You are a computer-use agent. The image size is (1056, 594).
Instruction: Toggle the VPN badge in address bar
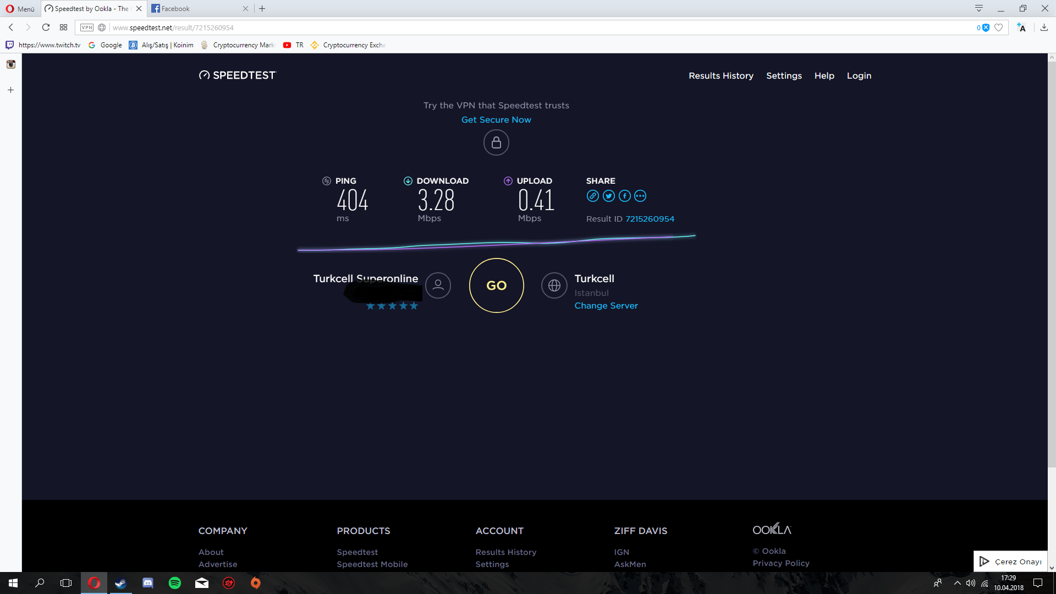[x=87, y=28]
